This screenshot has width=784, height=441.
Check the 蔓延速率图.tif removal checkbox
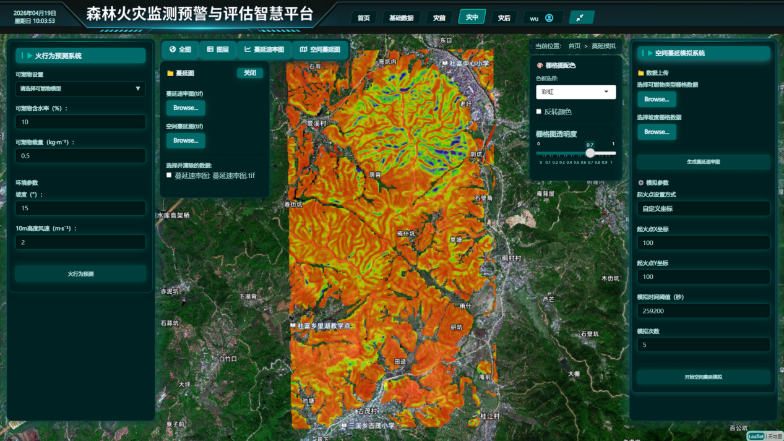coord(169,176)
